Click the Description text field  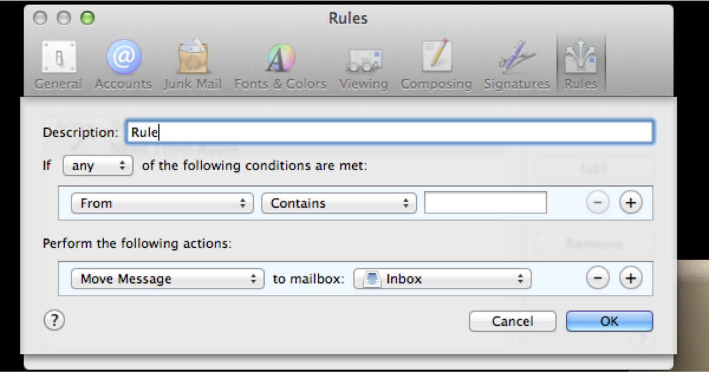[389, 132]
